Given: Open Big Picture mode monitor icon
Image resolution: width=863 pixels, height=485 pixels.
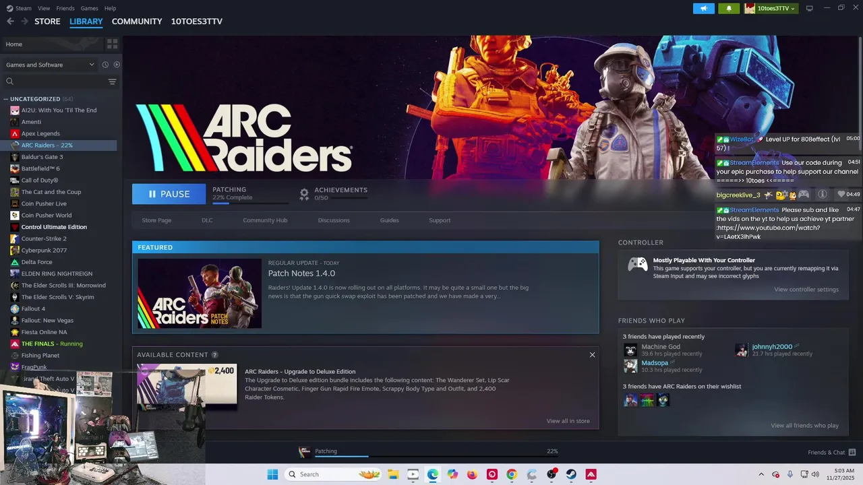Looking at the screenshot, I should click(x=810, y=8).
